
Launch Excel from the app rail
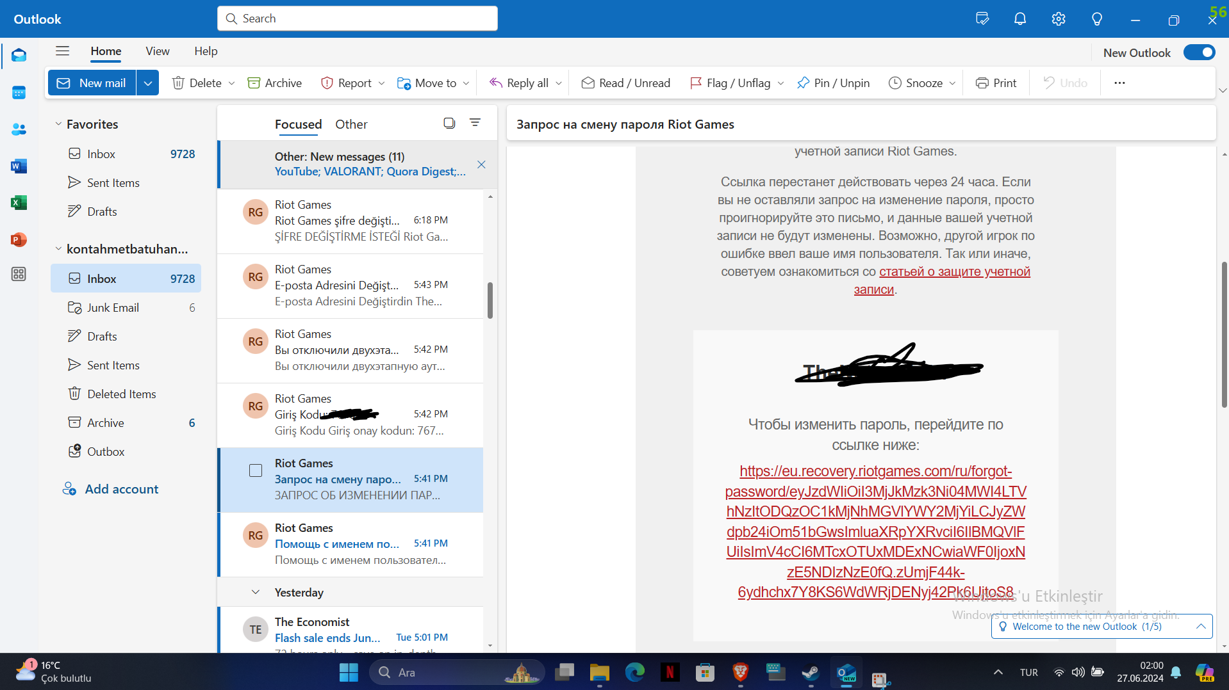point(19,203)
